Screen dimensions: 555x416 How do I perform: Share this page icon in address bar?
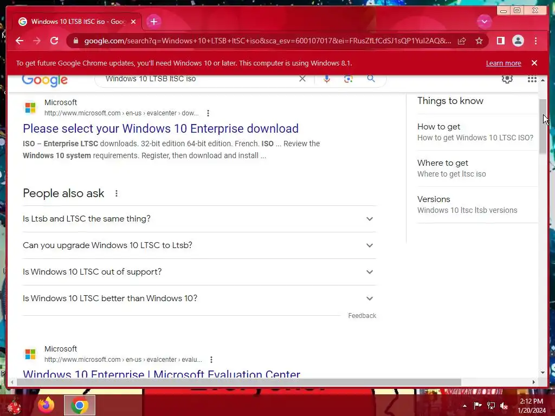(x=462, y=41)
